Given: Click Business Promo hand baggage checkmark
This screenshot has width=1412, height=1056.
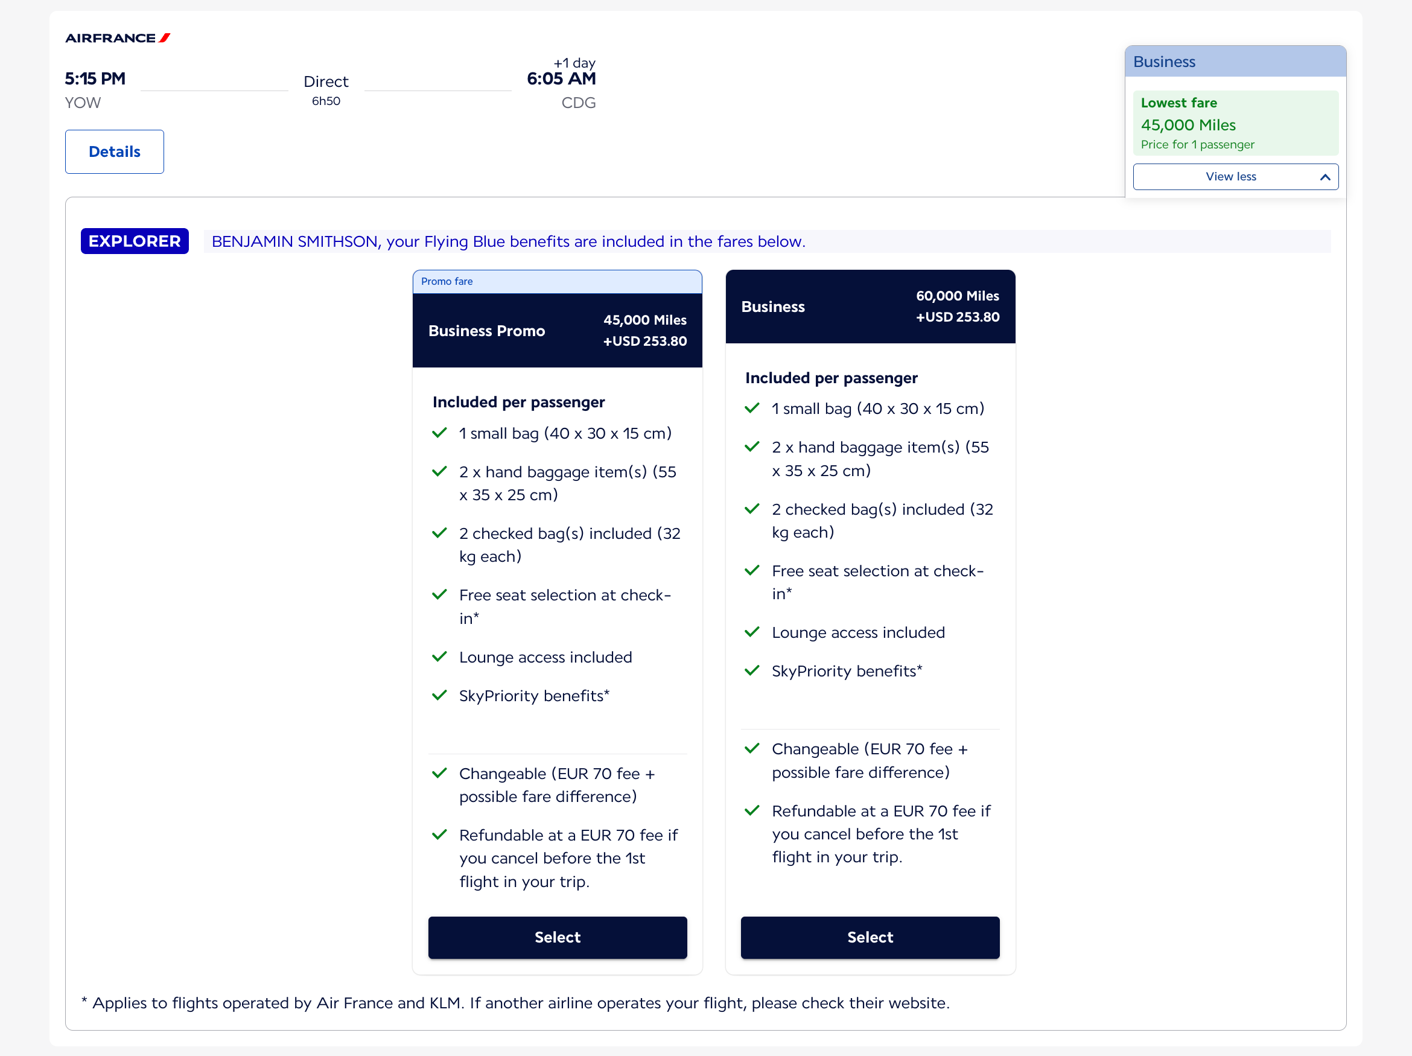Looking at the screenshot, I should [439, 472].
